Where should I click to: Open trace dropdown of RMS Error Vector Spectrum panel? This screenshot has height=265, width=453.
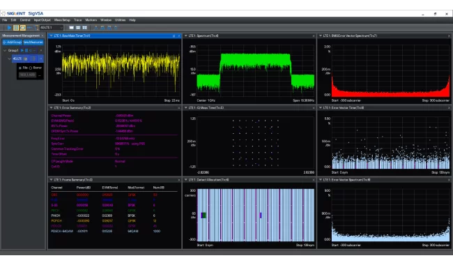click(321, 36)
